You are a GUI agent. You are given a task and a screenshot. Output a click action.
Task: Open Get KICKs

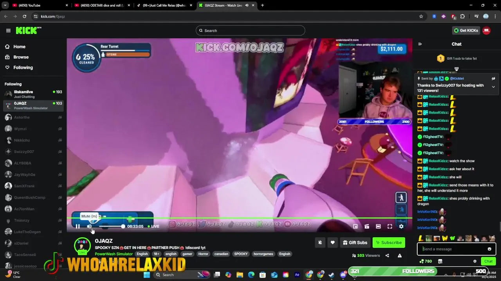coord(466,30)
